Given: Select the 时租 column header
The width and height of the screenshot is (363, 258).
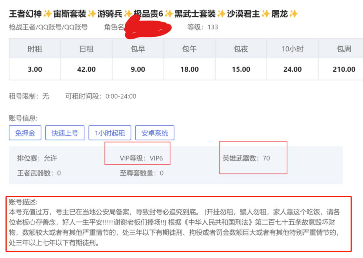Looking at the screenshot, I should [x=35, y=49].
